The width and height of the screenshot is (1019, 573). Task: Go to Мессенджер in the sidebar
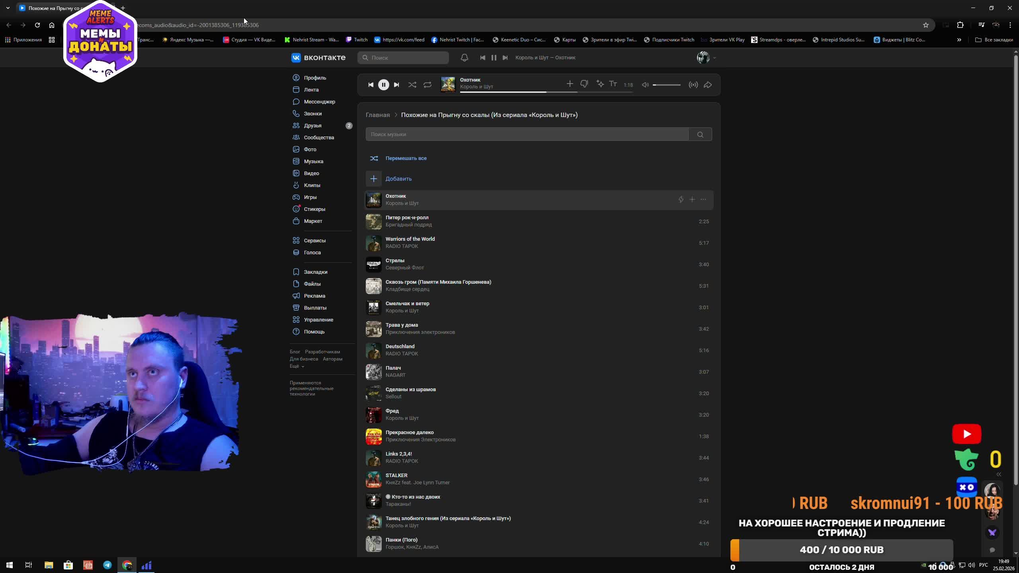tap(319, 101)
